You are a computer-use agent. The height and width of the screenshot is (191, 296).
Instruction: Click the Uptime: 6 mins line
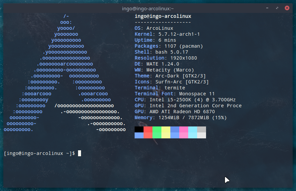155,40
